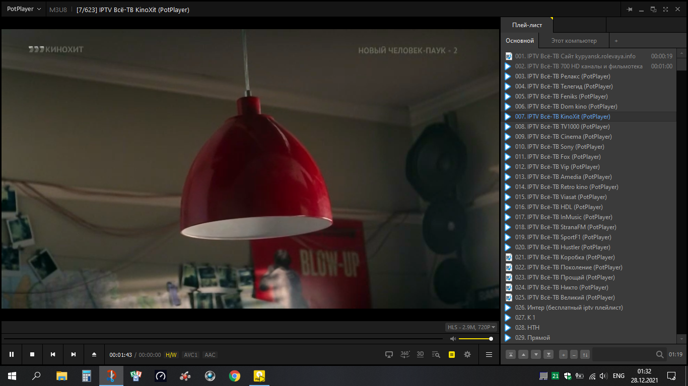The width and height of the screenshot is (688, 386).
Task: Click ENG language indicator in tray
Action: click(x=618, y=375)
